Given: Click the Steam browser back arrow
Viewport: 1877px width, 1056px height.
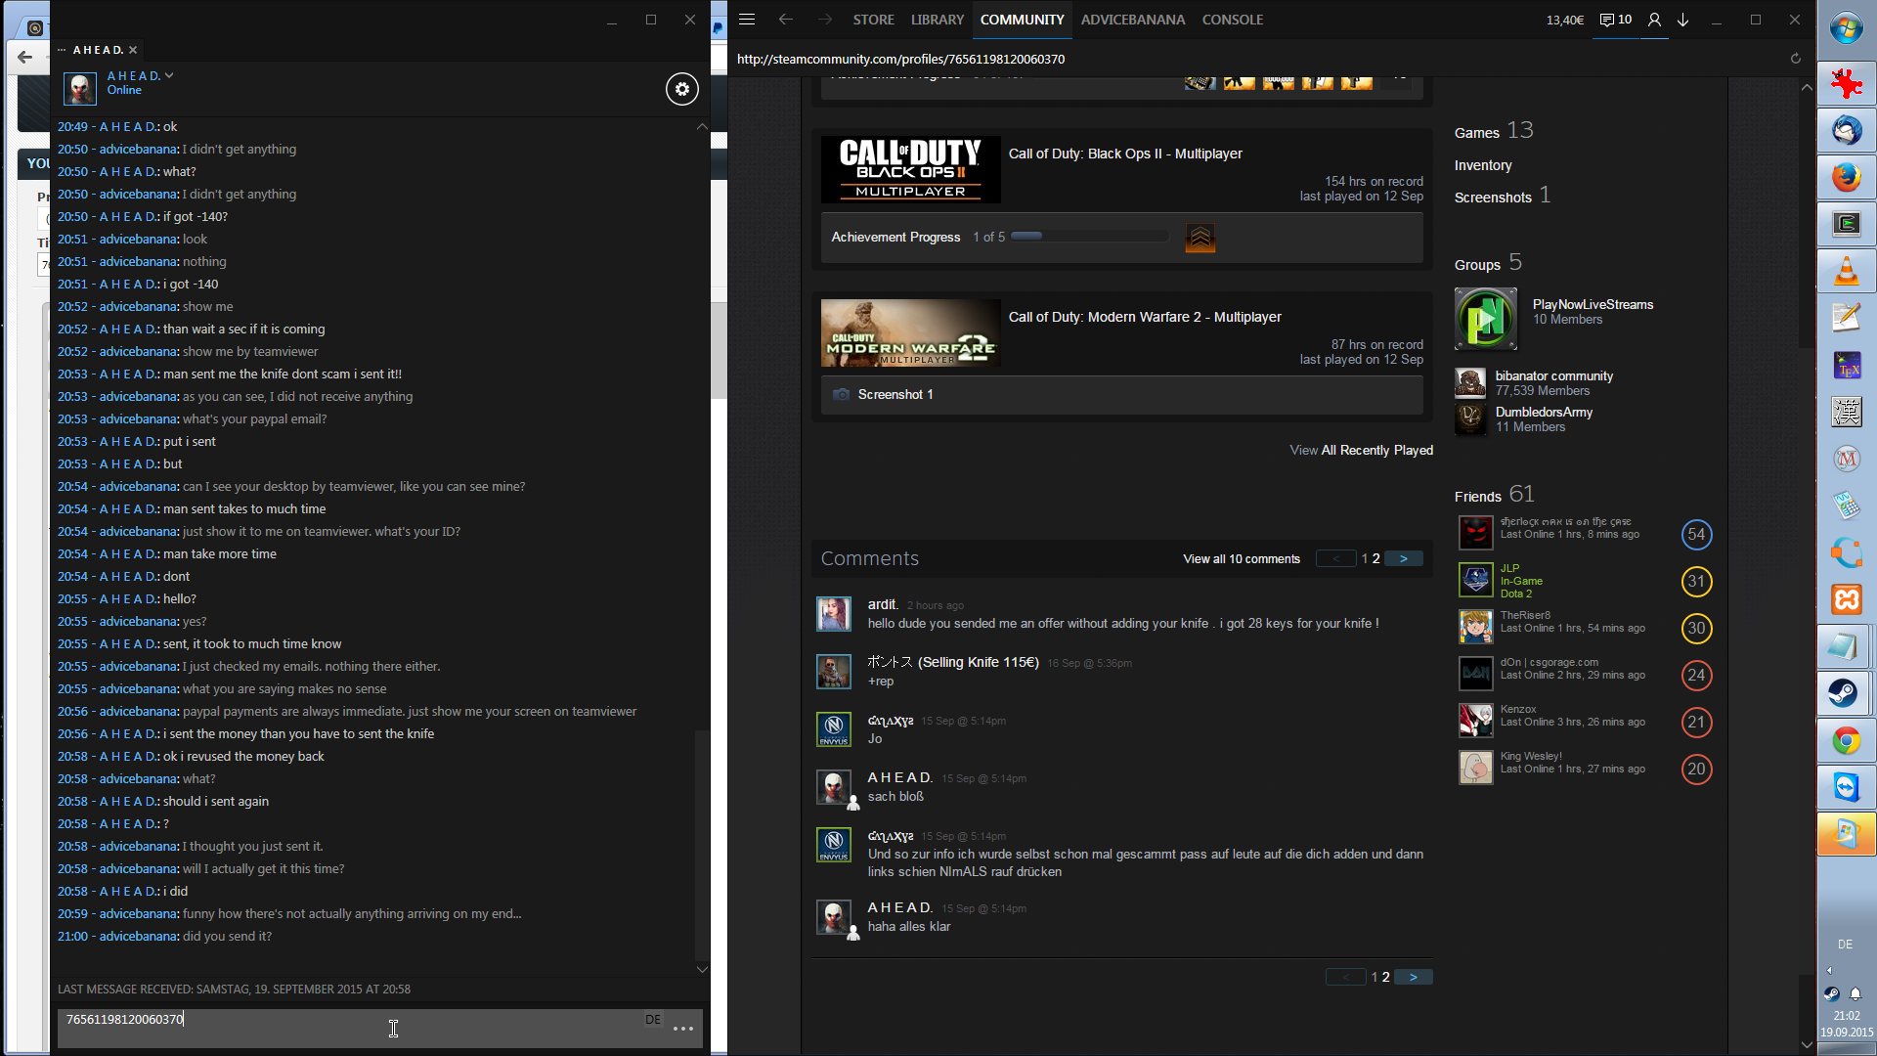Looking at the screenshot, I should pyautogui.click(x=785, y=20).
